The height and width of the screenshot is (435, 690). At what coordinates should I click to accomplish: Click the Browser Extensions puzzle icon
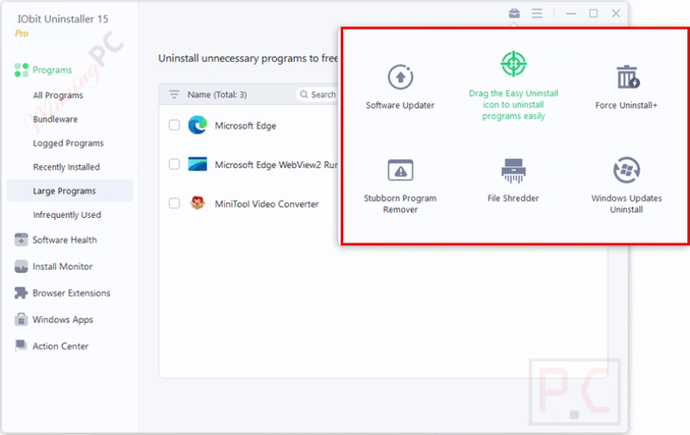point(21,293)
